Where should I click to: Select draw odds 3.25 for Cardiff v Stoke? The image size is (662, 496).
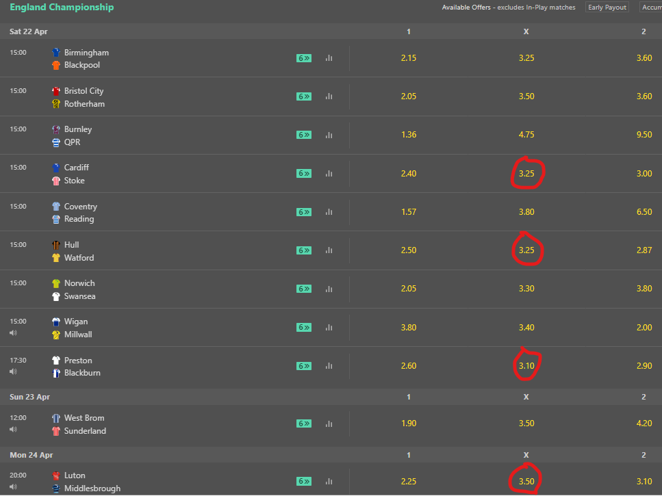[x=526, y=173]
